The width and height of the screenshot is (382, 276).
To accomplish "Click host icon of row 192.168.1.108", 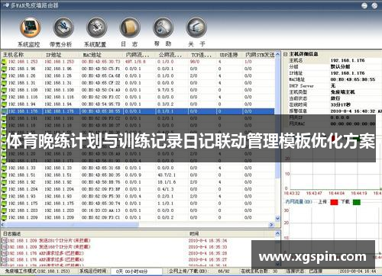I will tap(4, 90).
